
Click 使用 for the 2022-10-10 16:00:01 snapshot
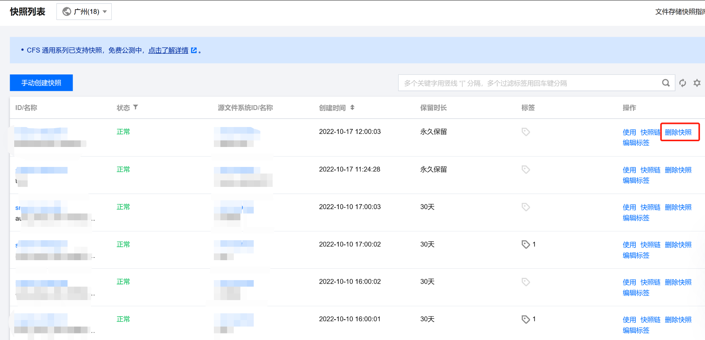point(629,320)
